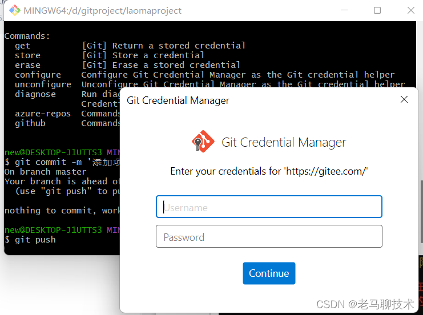
Task: Click the 'git push' command line text
Action: tap(35, 240)
